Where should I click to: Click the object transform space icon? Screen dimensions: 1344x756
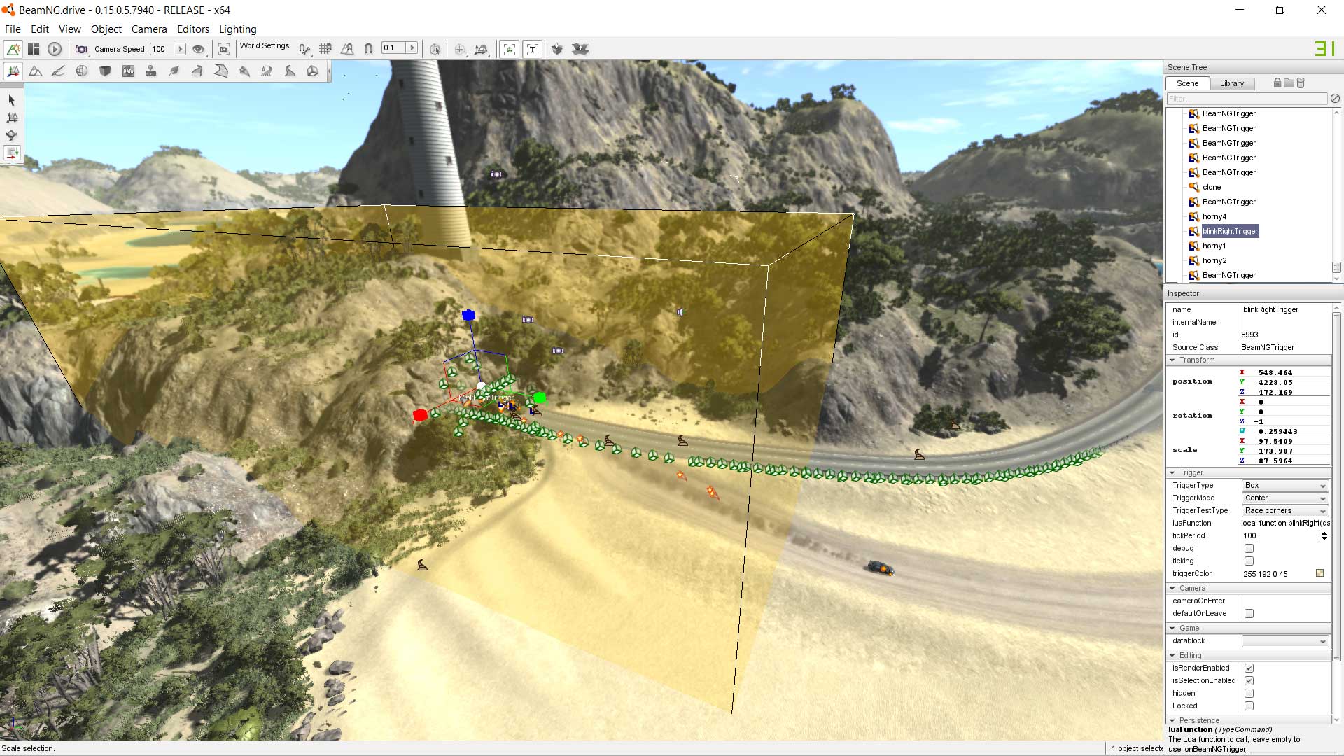point(482,49)
